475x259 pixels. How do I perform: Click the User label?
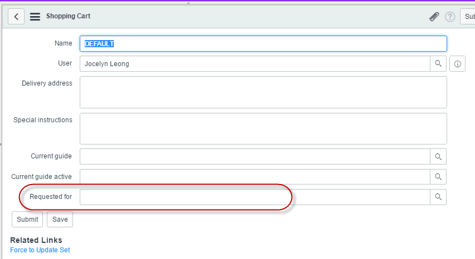[x=65, y=63]
